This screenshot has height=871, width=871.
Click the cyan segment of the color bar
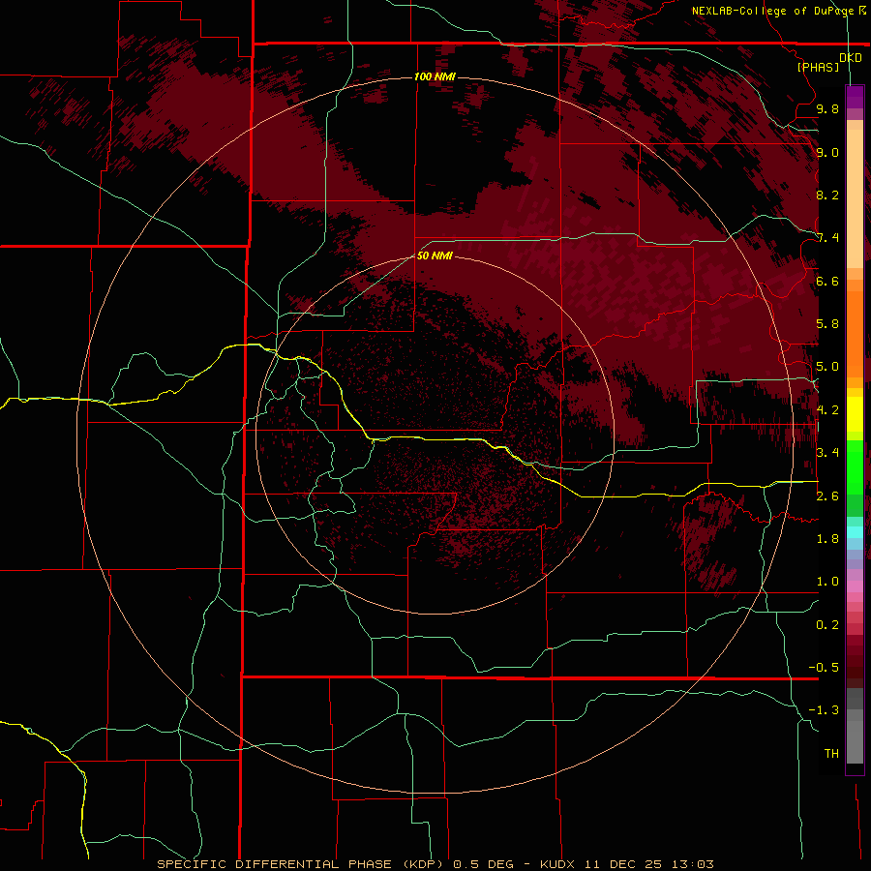click(x=855, y=531)
